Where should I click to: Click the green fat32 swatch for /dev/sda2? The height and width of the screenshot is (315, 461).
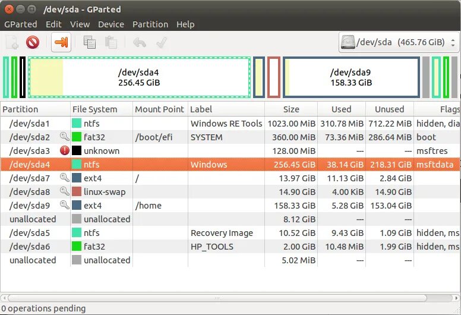77,137
